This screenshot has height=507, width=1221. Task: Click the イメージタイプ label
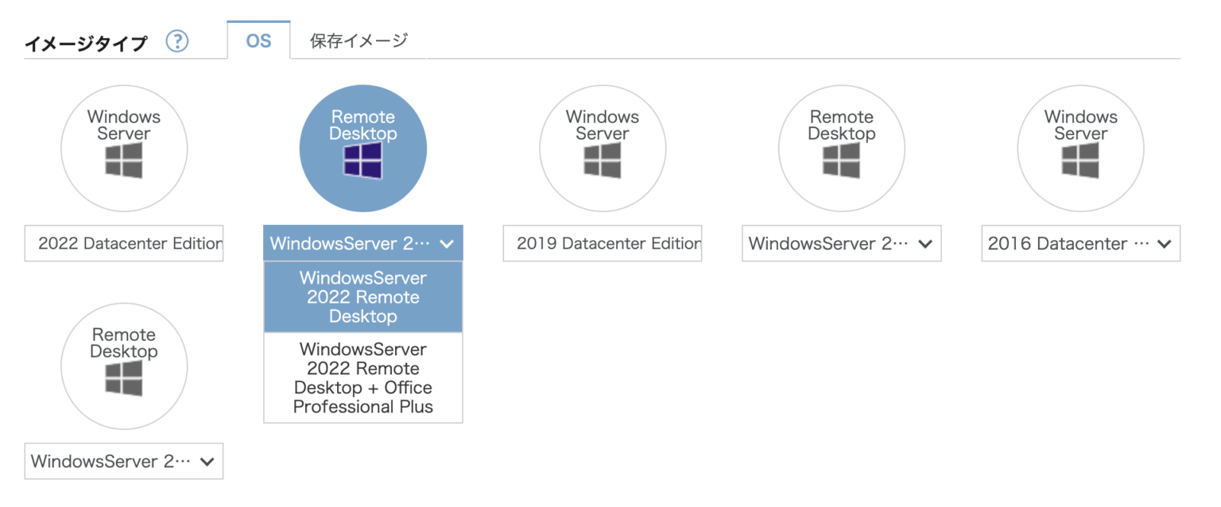[86, 43]
